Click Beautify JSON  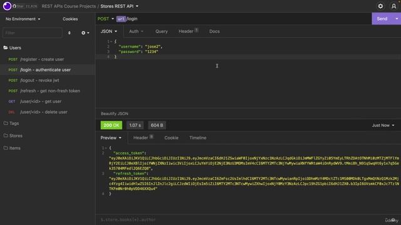115,114
